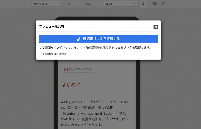The height and width of the screenshot is (129, 201).
Task: Select the width field showing 375
Action: [73, 4]
